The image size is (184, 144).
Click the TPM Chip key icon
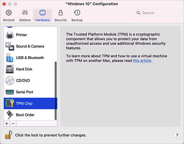[x=10, y=103]
